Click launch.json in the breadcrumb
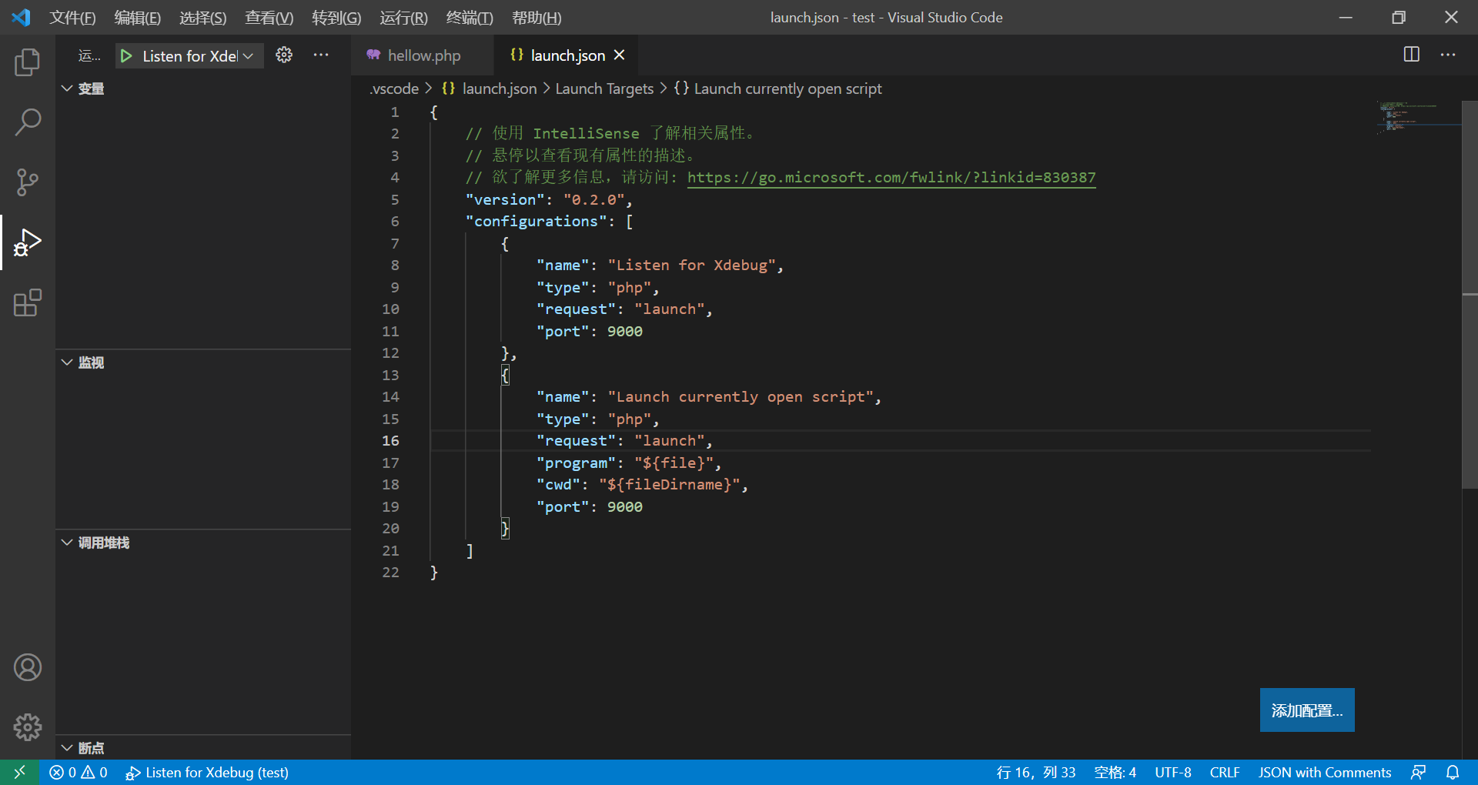The height and width of the screenshot is (785, 1478). [499, 89]
